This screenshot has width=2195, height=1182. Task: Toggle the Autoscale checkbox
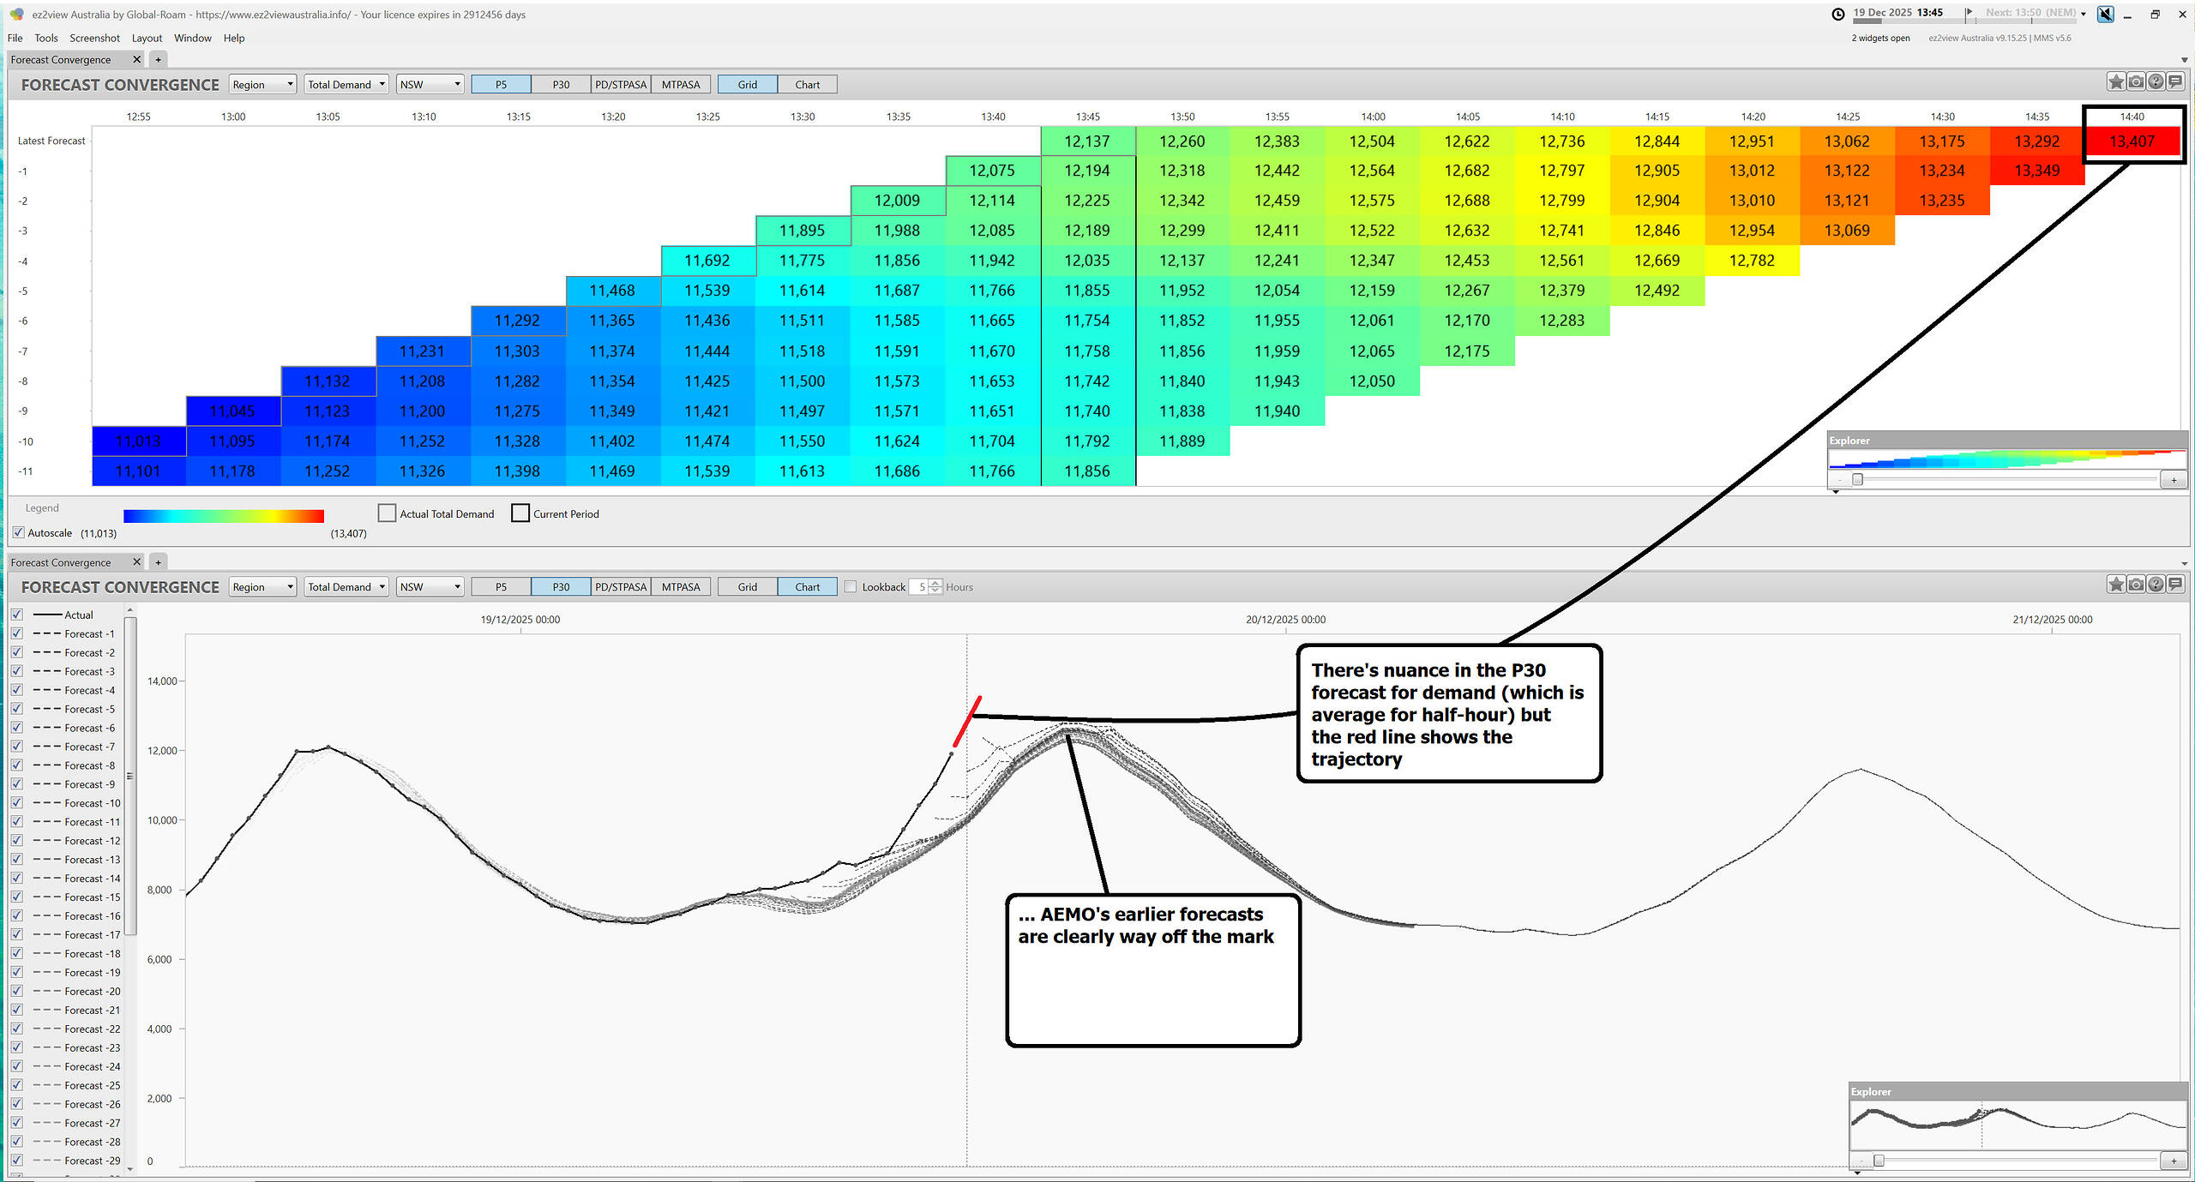[19, 533]
